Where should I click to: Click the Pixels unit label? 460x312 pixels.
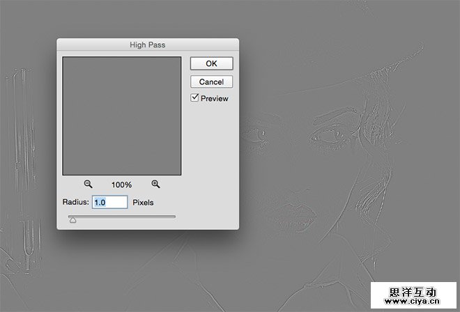(x=143, y=203)
